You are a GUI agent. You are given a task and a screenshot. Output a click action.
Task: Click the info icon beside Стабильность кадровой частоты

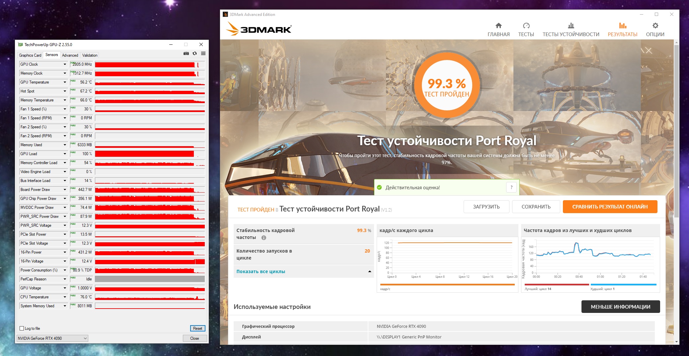(264, 238)
